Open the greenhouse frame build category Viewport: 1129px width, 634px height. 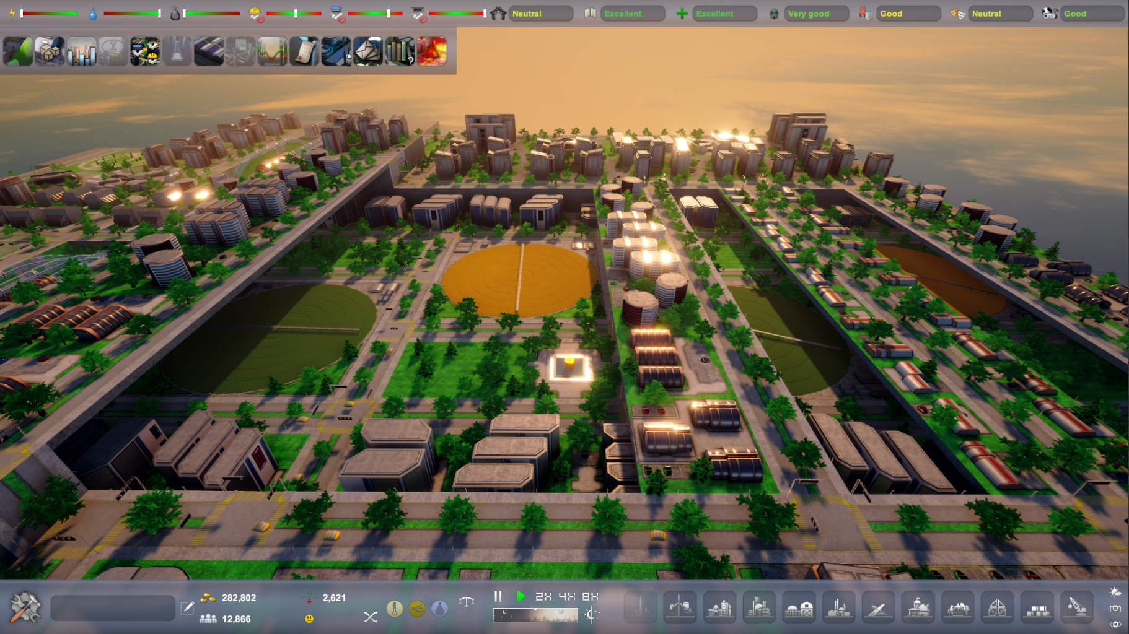(x=997, y=607)
